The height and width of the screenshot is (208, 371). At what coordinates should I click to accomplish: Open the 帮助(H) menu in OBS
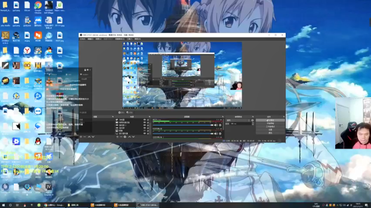[x=137, y=39]
